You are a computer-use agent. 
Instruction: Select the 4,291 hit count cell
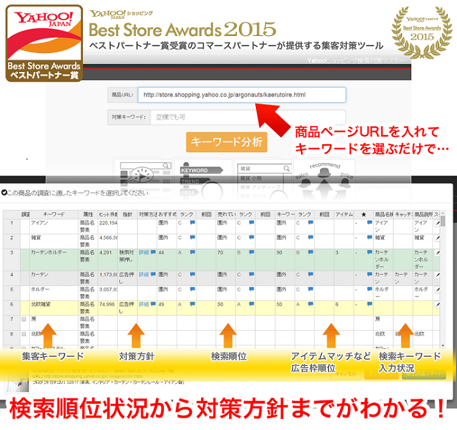108,260
